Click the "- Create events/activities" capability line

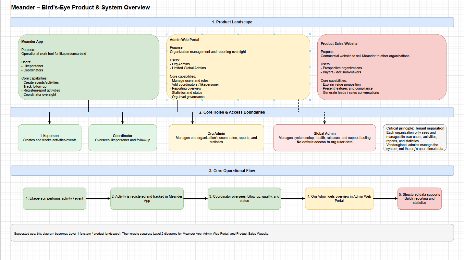pos(40,82)
